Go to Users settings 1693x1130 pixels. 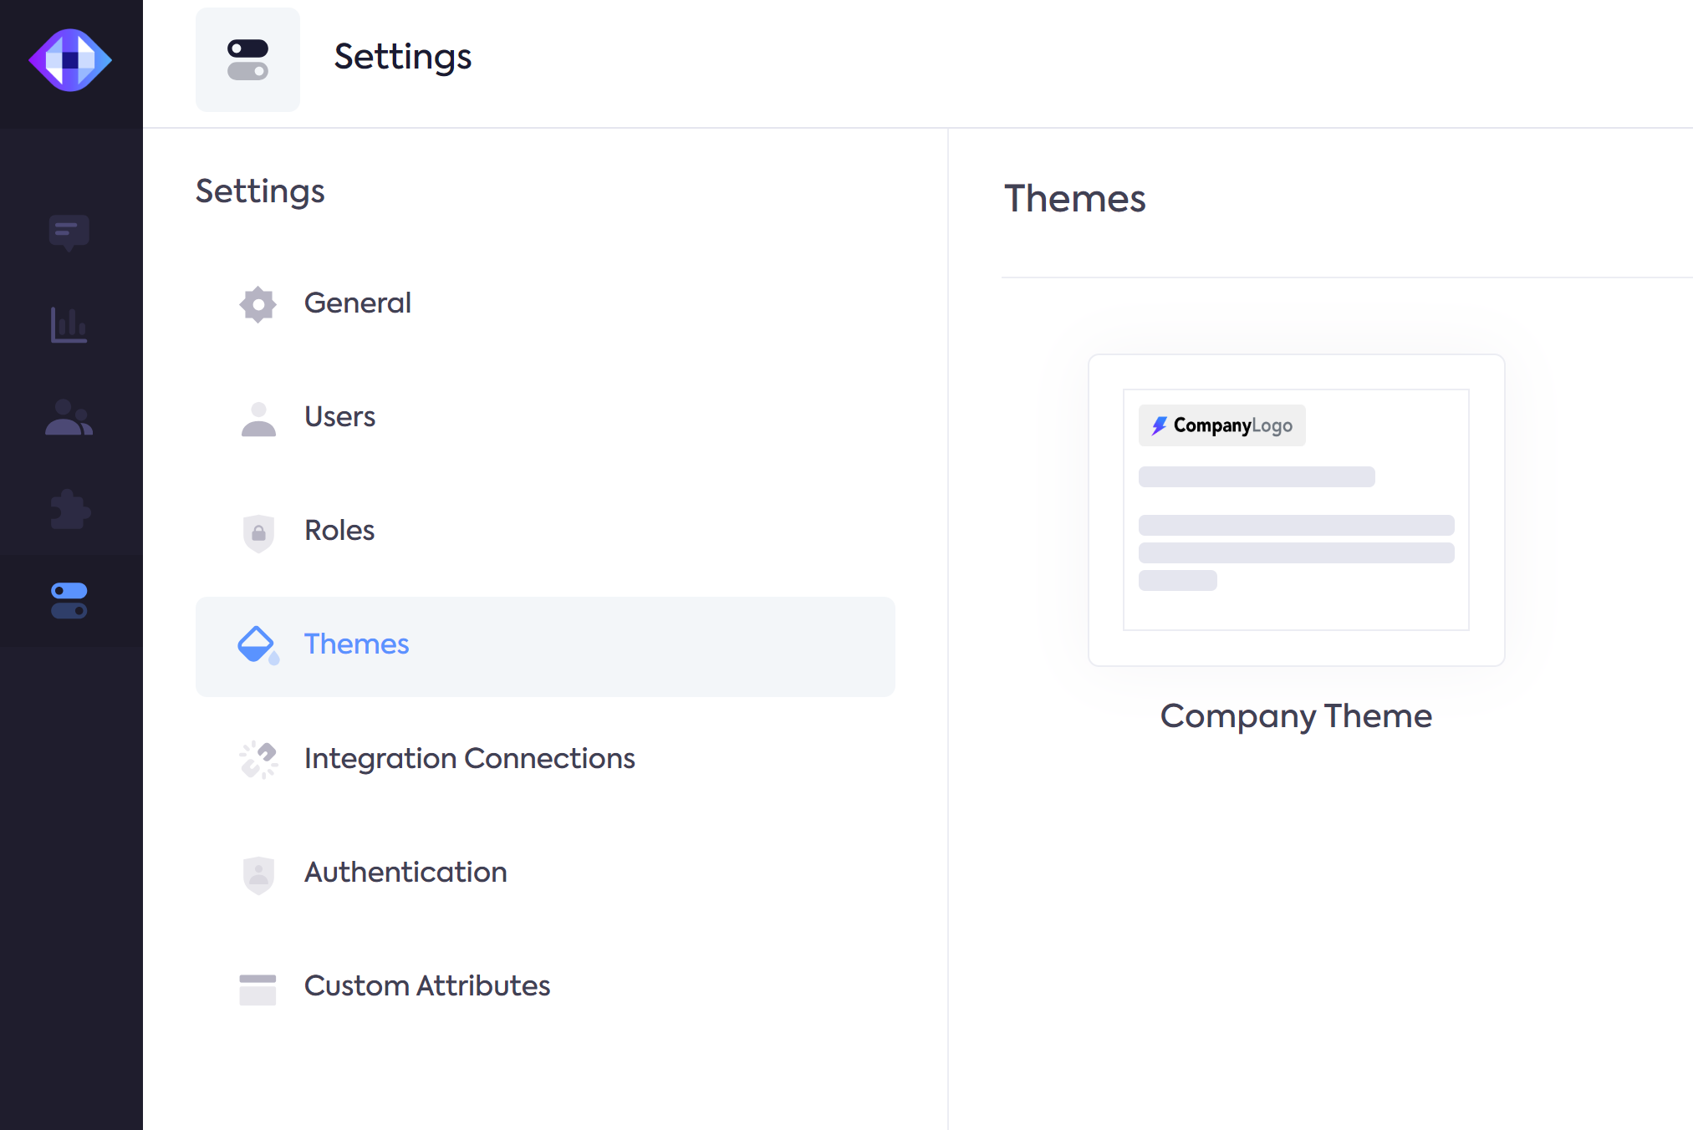[339, 416]
